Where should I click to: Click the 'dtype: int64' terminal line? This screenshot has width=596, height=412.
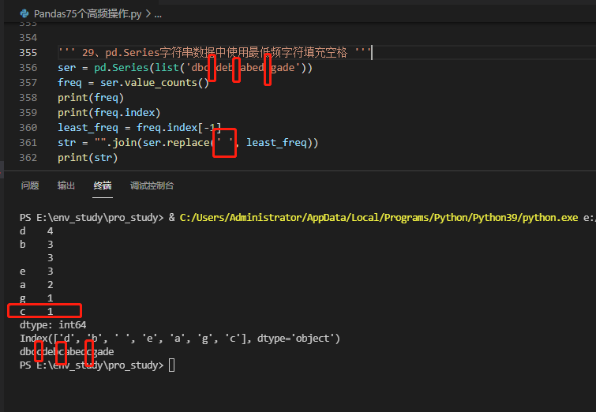click(x=53, y=325)
